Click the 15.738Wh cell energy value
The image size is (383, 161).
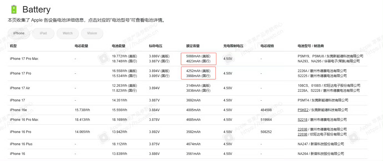tap(82, 110)
